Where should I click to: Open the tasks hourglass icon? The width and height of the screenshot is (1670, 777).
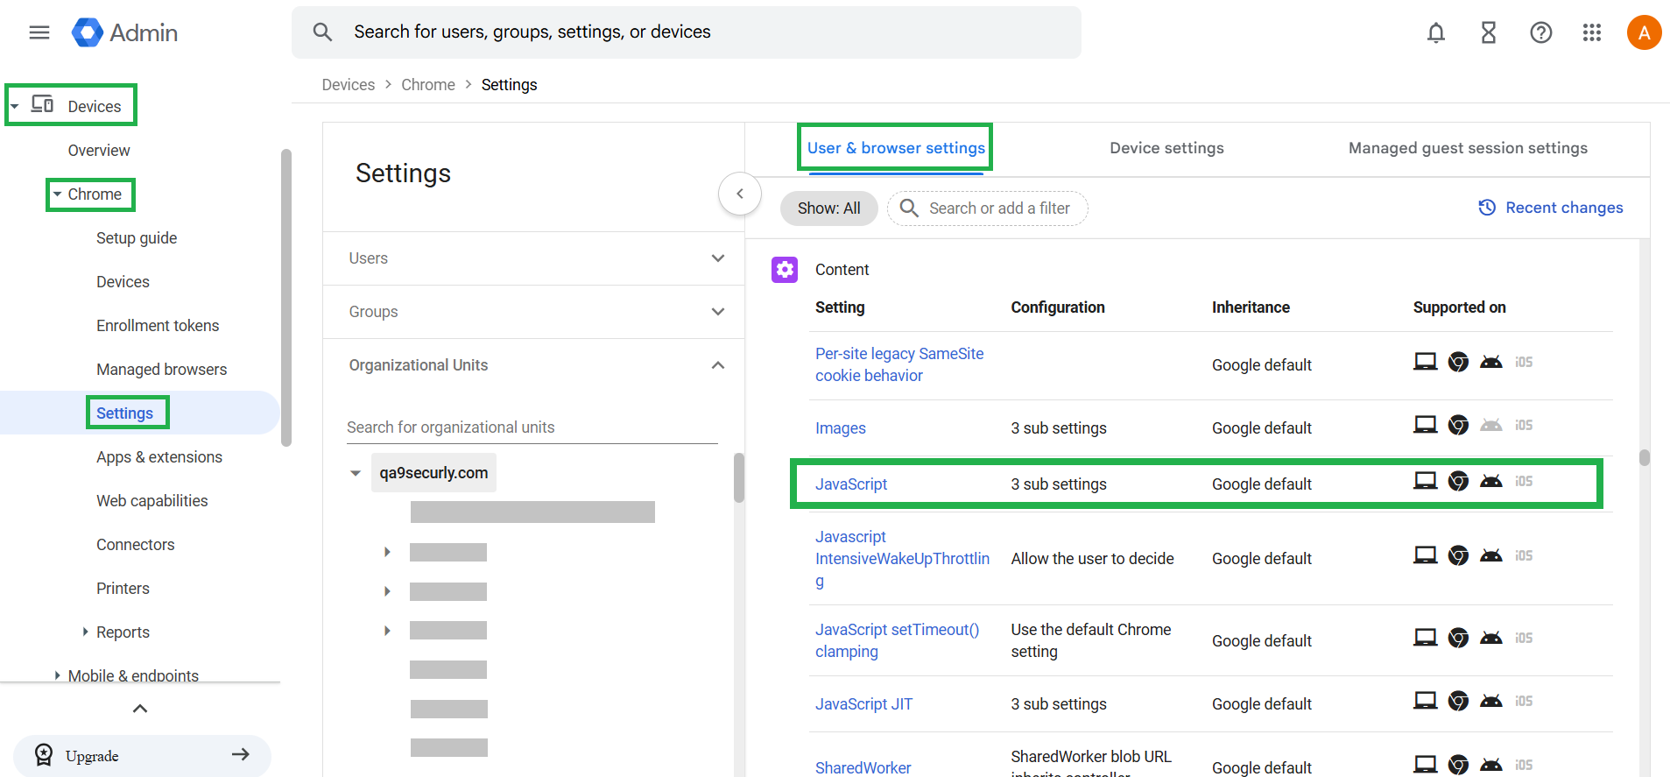click(1488, 32)
